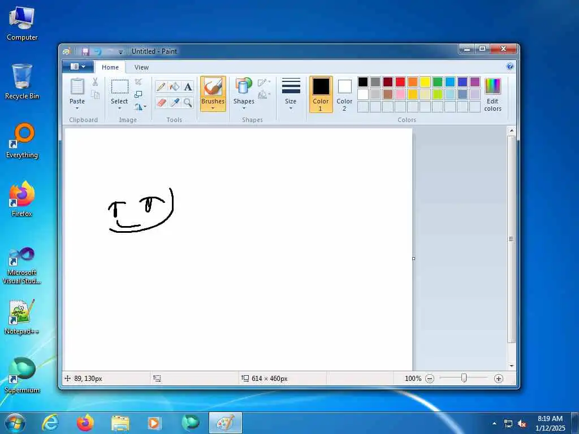The height and width of the screenshot is (434, 579).
Task: Click the Windows Start button
Action: point(15,423)
